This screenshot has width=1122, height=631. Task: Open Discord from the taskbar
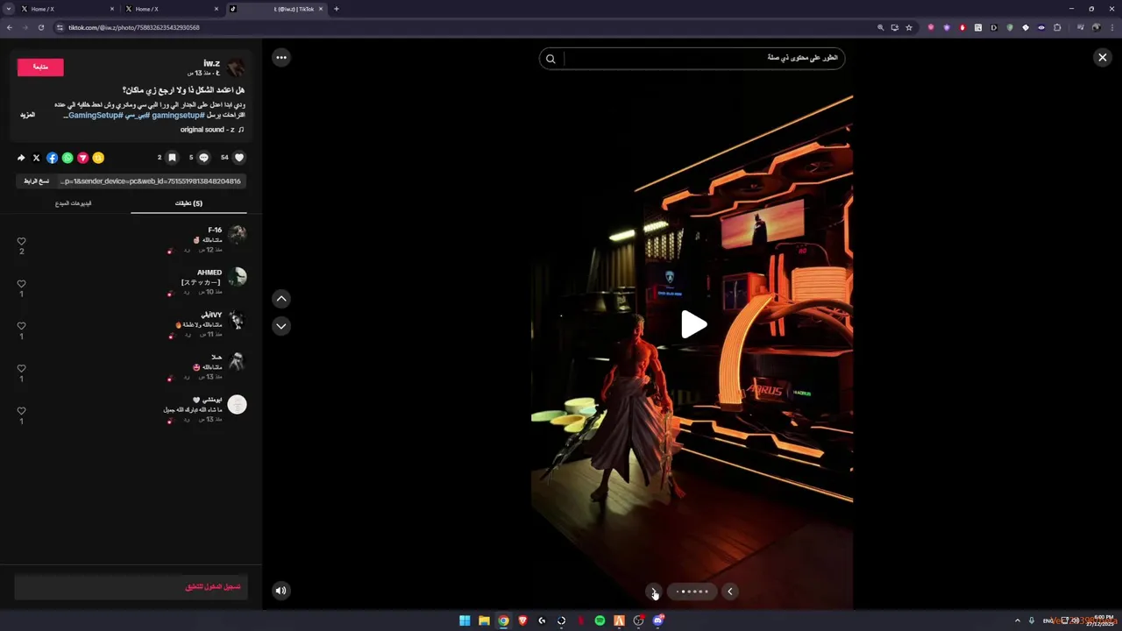[658, 620]
